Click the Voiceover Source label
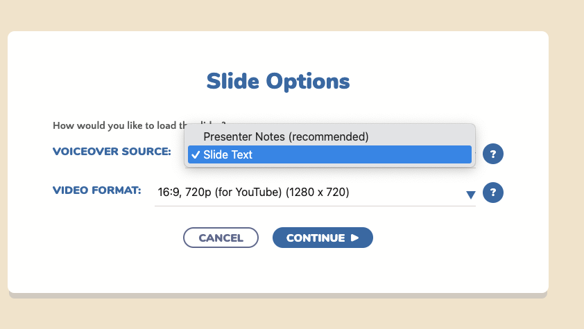 coord(112,151)
